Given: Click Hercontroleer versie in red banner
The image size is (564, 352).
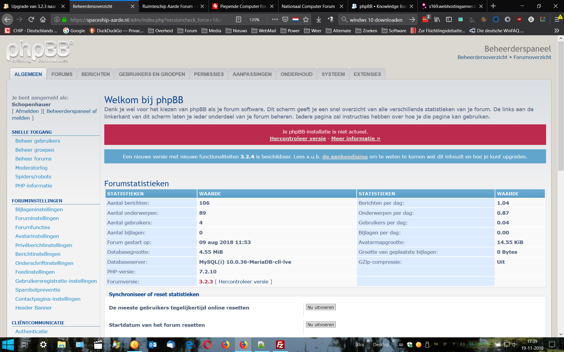Looking at the screenshot, I should 298,138.
